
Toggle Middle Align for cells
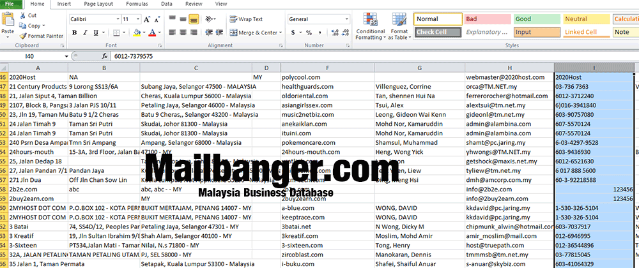coord(183,19)
